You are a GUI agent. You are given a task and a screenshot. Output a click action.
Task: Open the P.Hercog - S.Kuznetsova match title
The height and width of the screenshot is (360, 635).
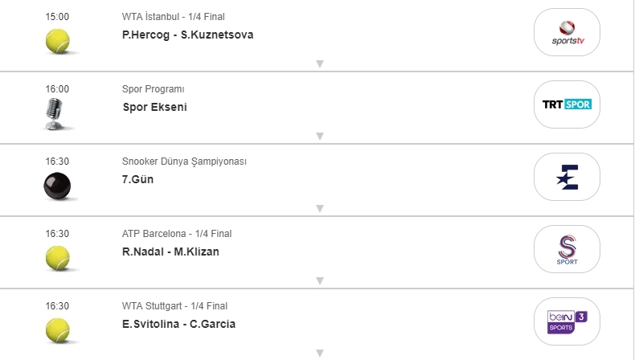[x=187, y=35]
